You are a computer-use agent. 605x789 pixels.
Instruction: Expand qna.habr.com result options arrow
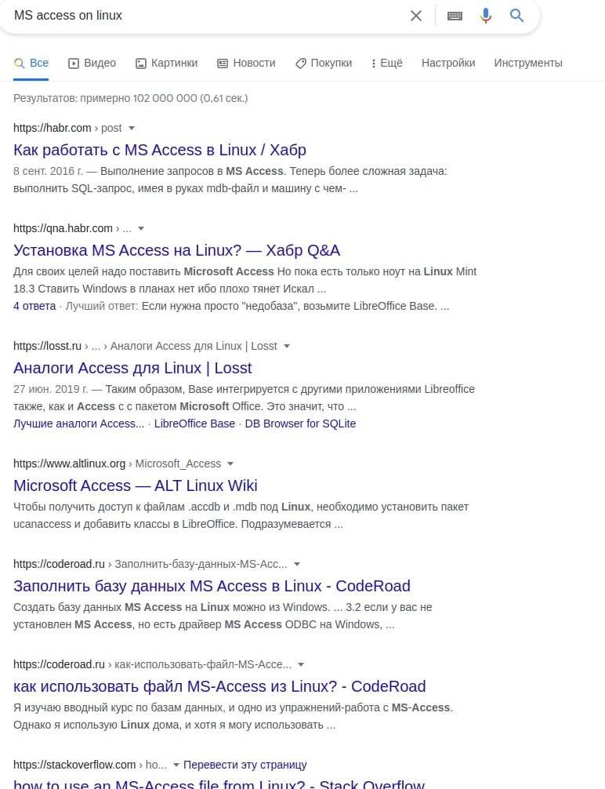tap(141, 228)
